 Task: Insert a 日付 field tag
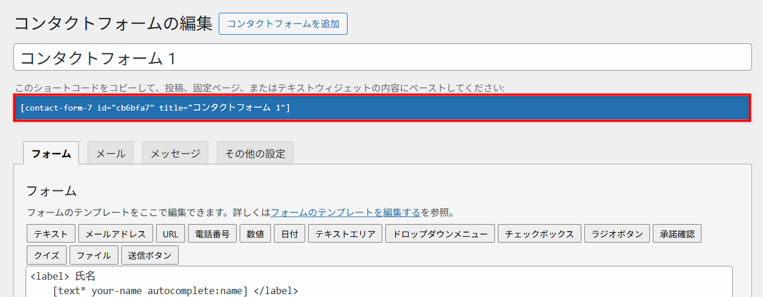290,234
